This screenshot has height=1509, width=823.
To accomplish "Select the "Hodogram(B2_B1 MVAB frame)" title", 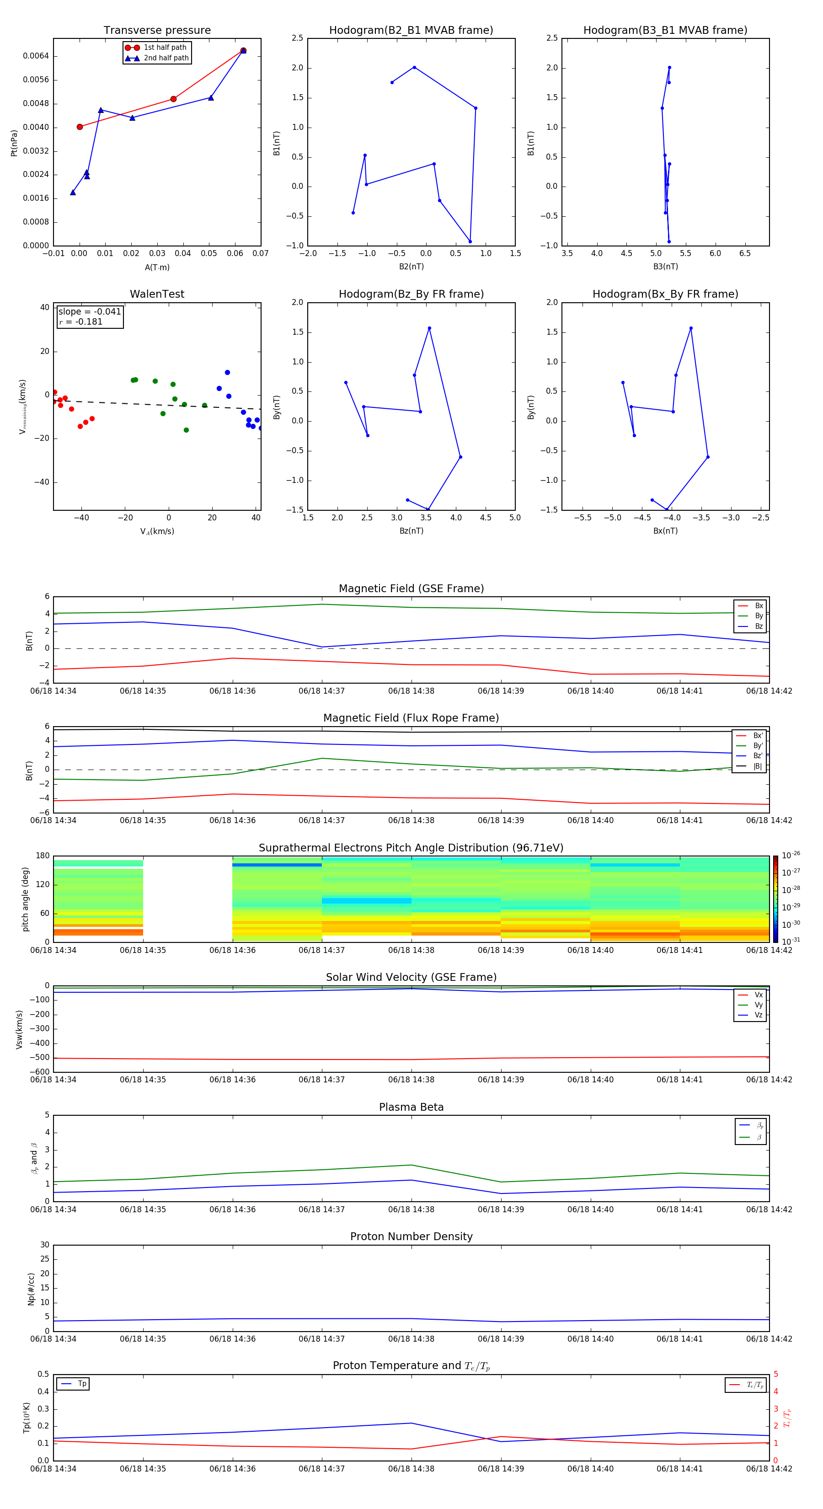I will 411,31.
